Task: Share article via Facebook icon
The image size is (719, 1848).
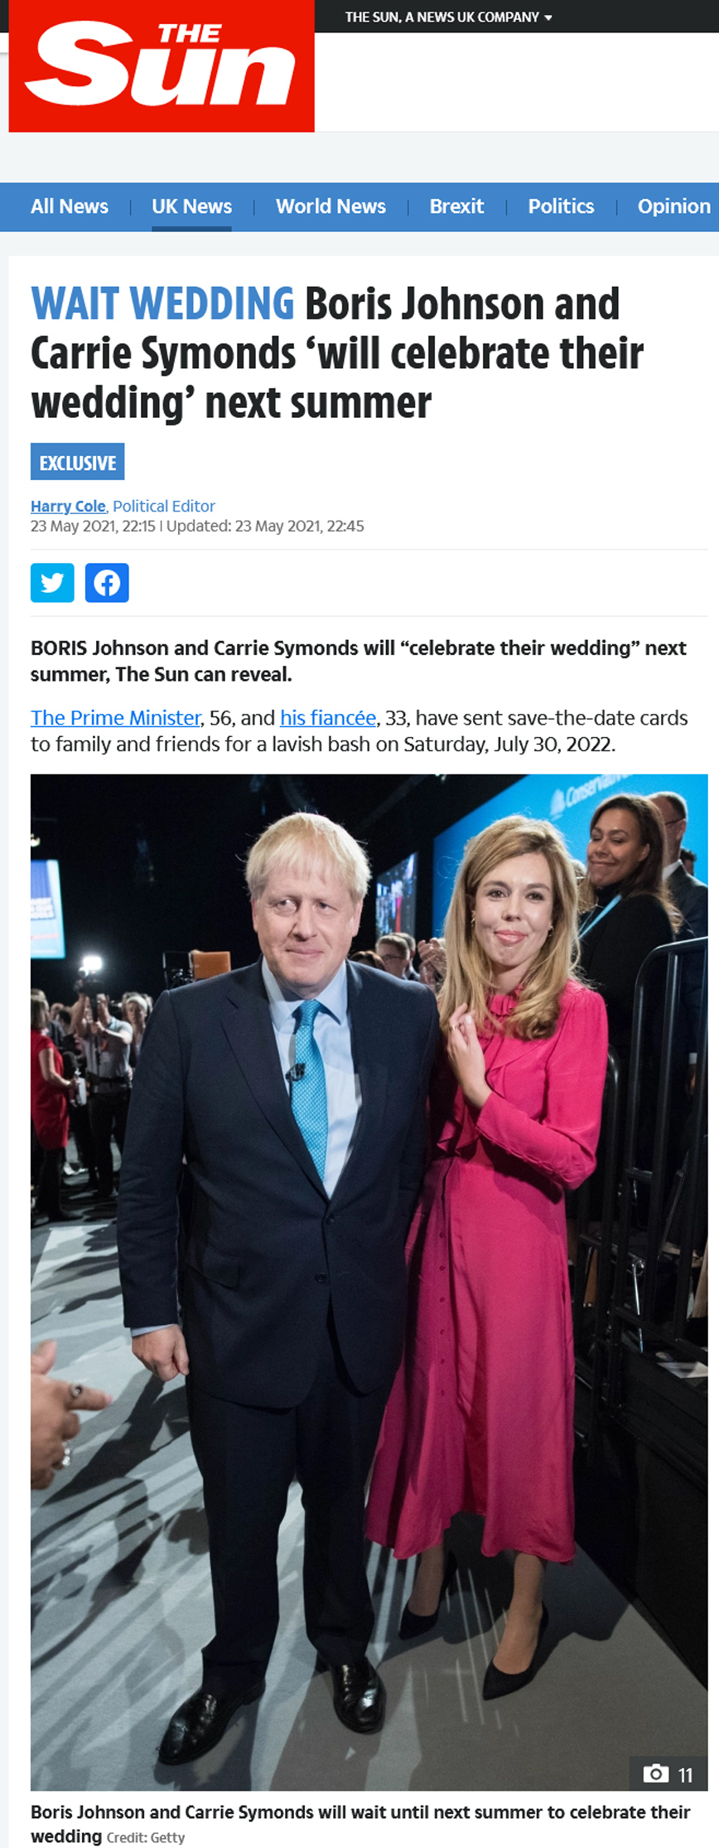Action: (107, 582)
